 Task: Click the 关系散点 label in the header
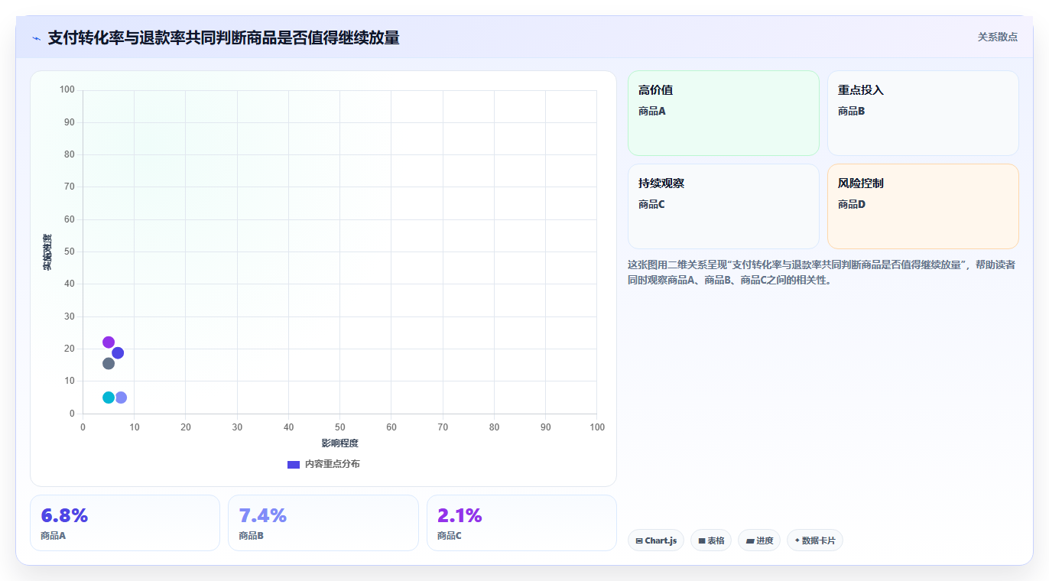pos(997,37)
